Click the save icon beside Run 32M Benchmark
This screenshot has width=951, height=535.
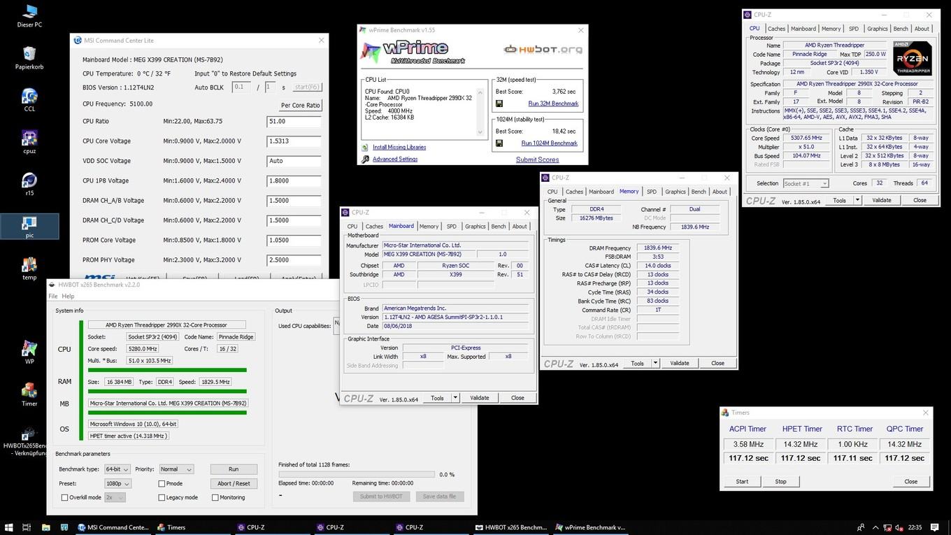(499, 104)
